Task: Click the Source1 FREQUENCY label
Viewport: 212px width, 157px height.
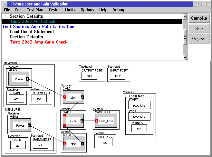Action: [135, 96]
